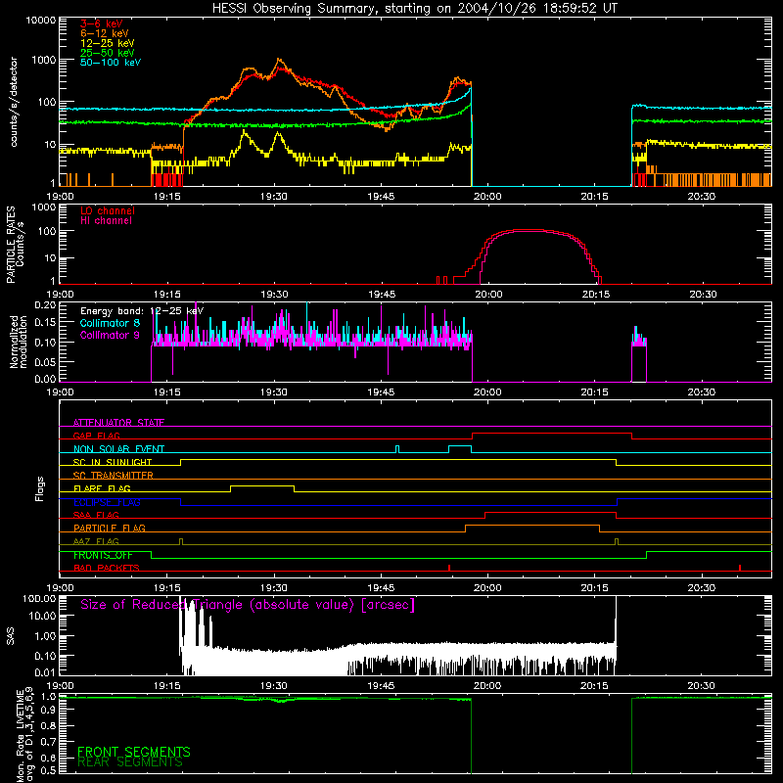Click the 'Collimator 9' legend label
Viewport: 783px width, 783px height.
pos(110,335)
